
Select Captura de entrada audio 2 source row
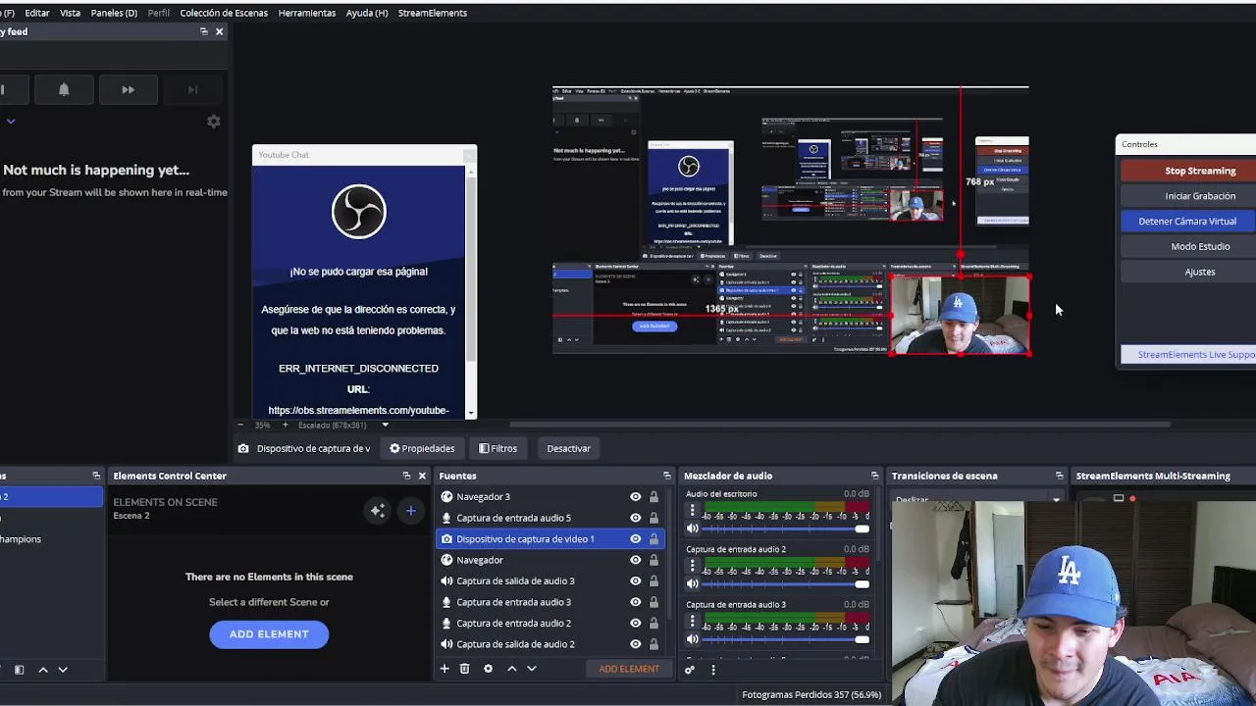tap(549, 624)
